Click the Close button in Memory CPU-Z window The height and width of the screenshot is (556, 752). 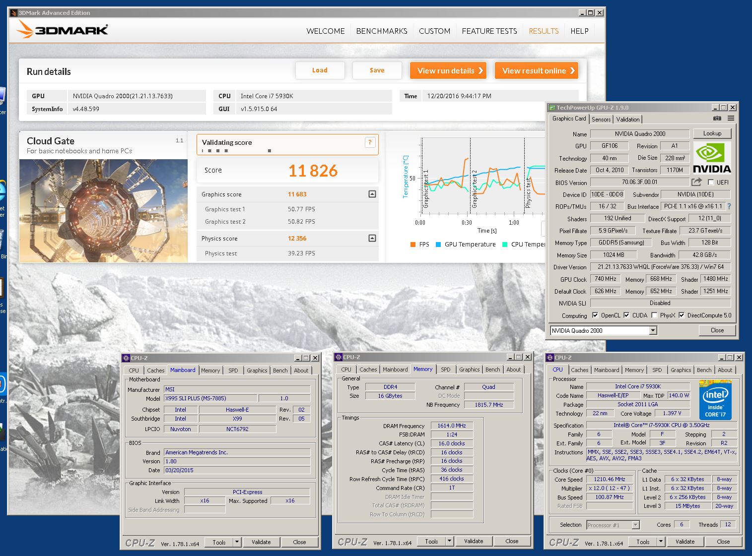point(512,541)
